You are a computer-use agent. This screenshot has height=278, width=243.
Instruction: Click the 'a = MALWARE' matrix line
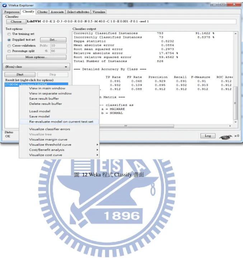[x=113, y=109]
